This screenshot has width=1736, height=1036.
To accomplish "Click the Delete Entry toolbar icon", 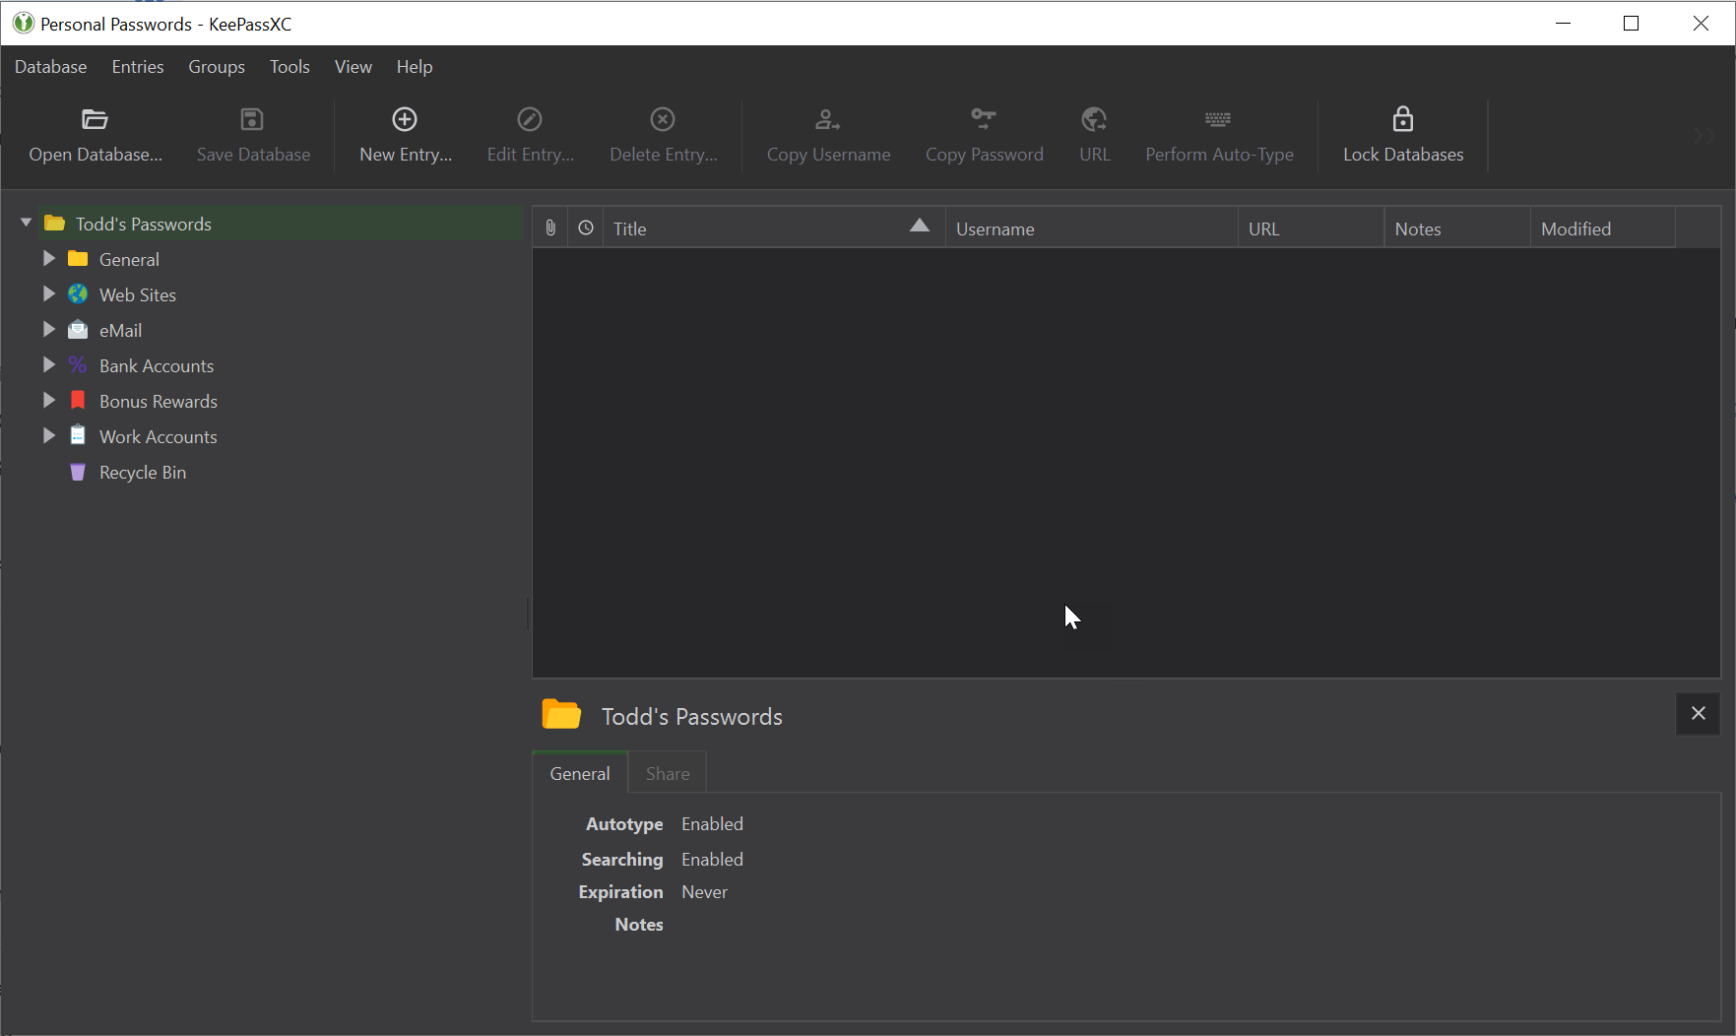I will point(663,119).
